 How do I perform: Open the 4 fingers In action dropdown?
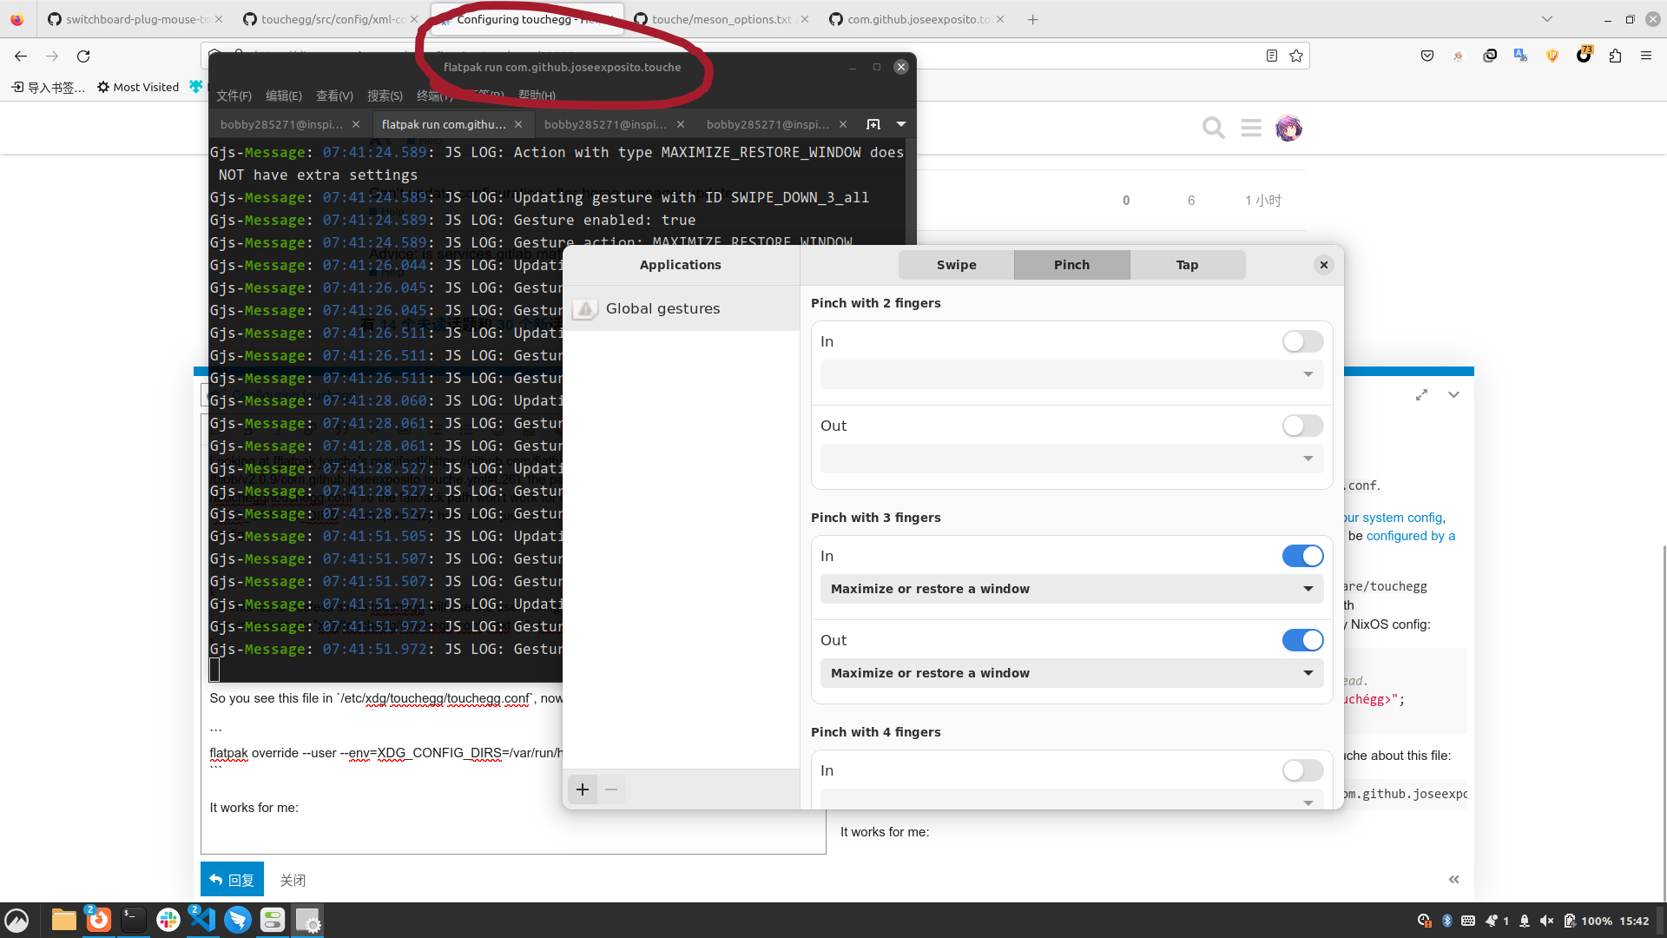tap(1071, 799)
